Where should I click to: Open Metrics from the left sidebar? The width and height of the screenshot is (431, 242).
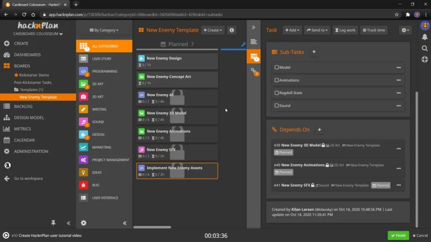[x=22, y=129]
